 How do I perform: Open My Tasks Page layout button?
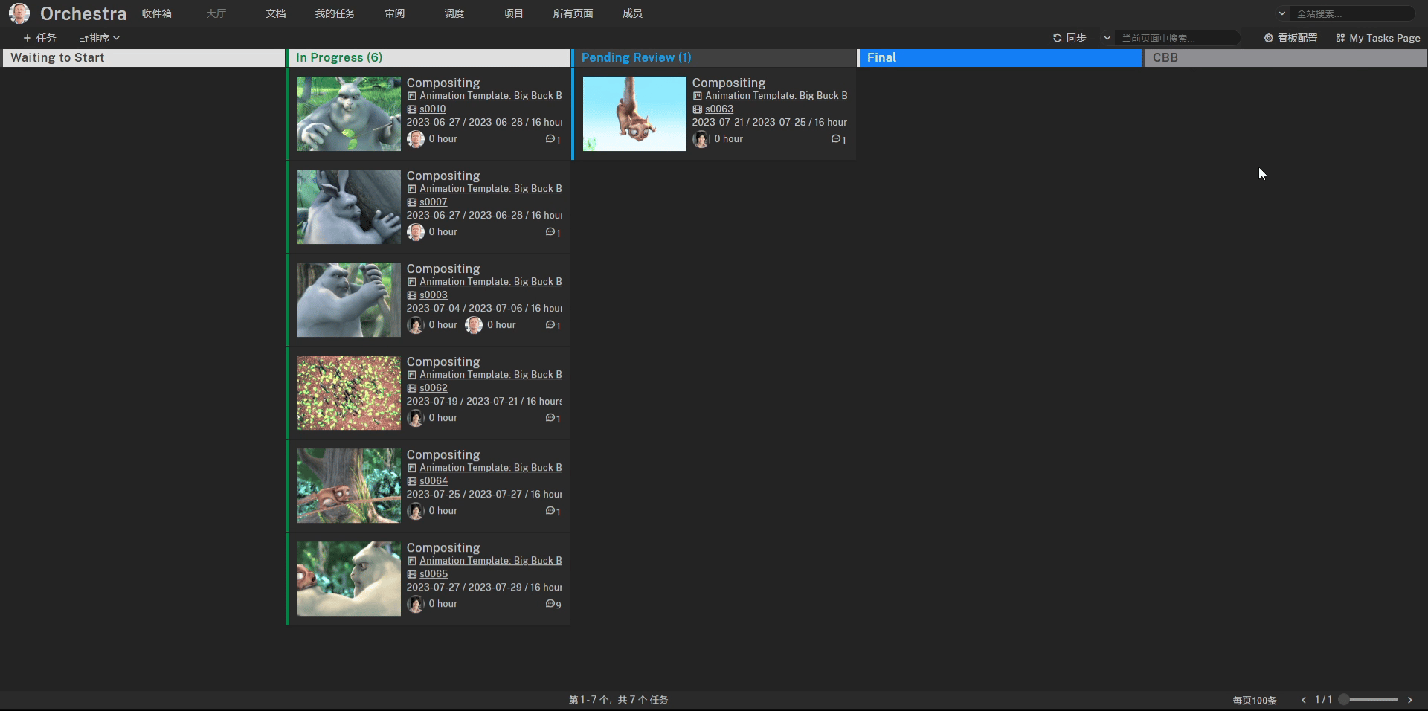1378,38
